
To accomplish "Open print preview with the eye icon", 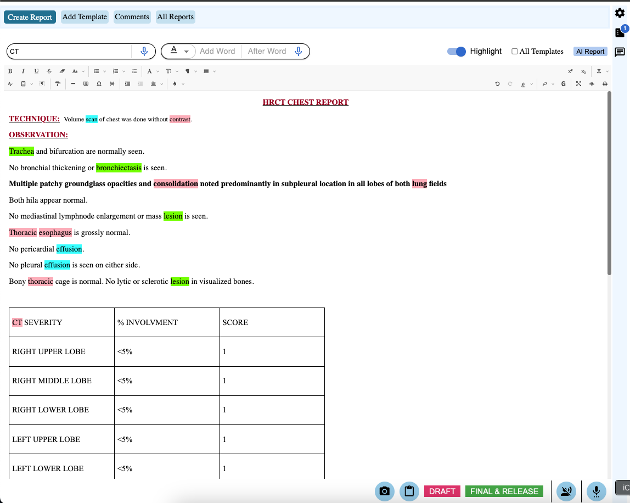I will [x=592, y=83].
